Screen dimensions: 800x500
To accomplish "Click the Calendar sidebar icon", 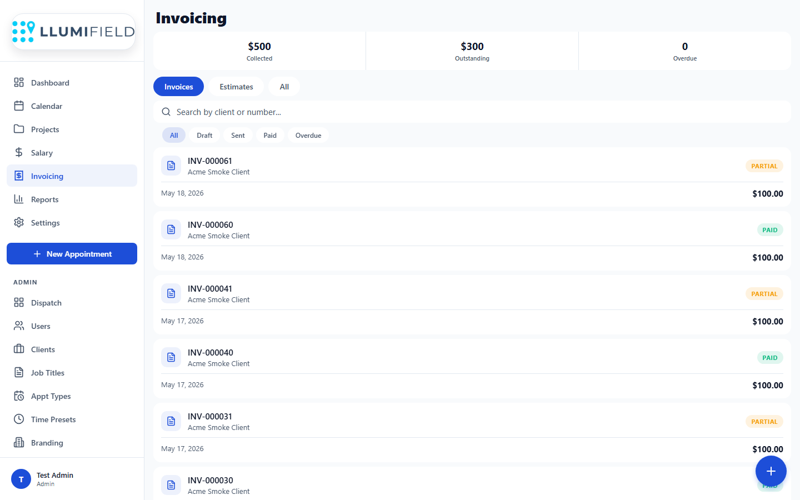I will pos(19,106).
